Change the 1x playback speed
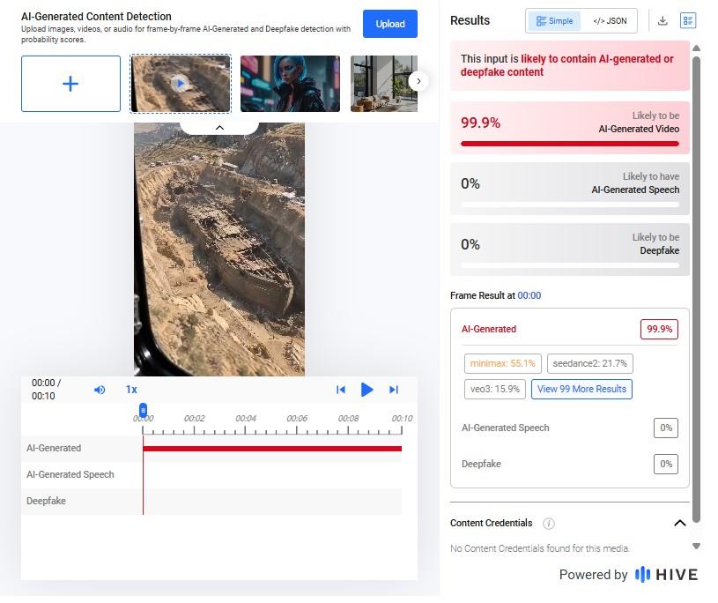The image size is (718, 603). click(x=131, y=390)
